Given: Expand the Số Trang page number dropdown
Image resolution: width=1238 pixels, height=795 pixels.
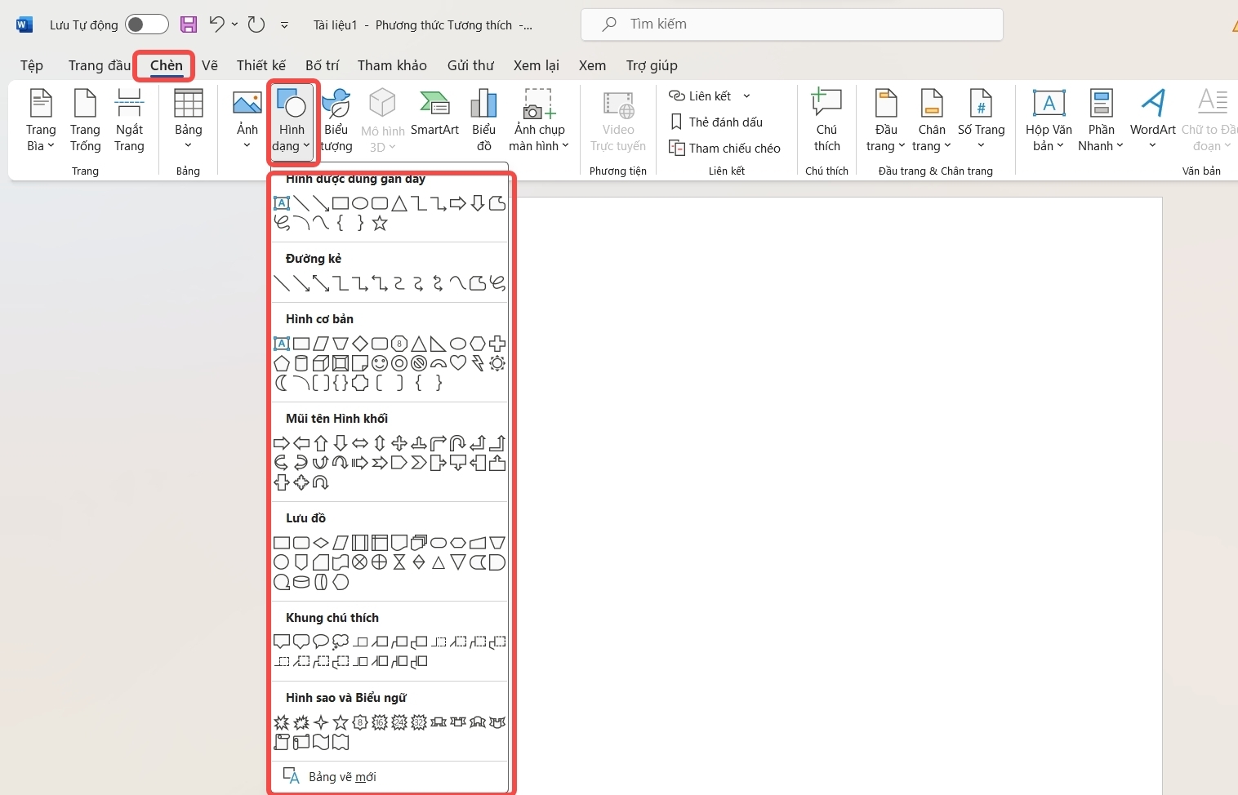Looking at the screenshot, I should coord(981,121).
